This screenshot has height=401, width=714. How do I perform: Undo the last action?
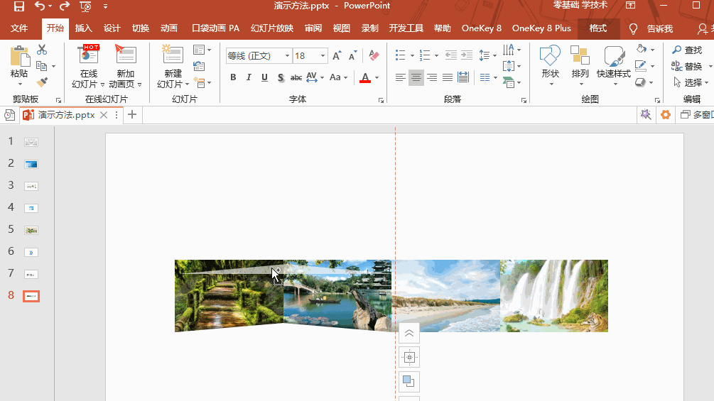coord(40,6)
